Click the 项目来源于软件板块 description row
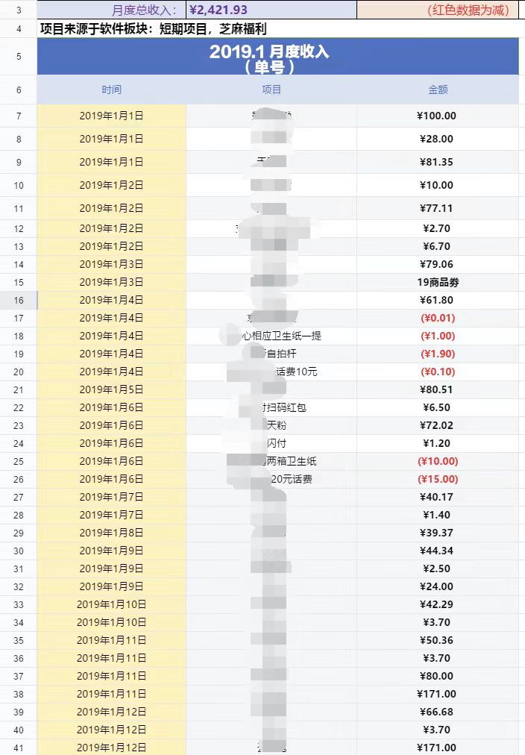The width and height of the screenshot is (525, 755). click(x=277, y=29)
